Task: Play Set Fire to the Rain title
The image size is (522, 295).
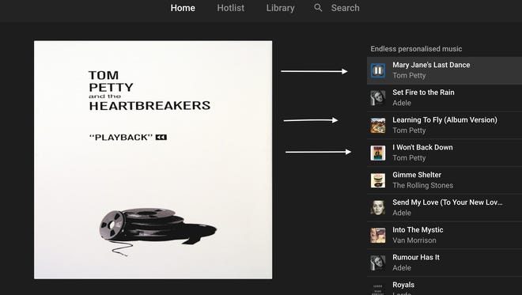Action: [423, 93]
